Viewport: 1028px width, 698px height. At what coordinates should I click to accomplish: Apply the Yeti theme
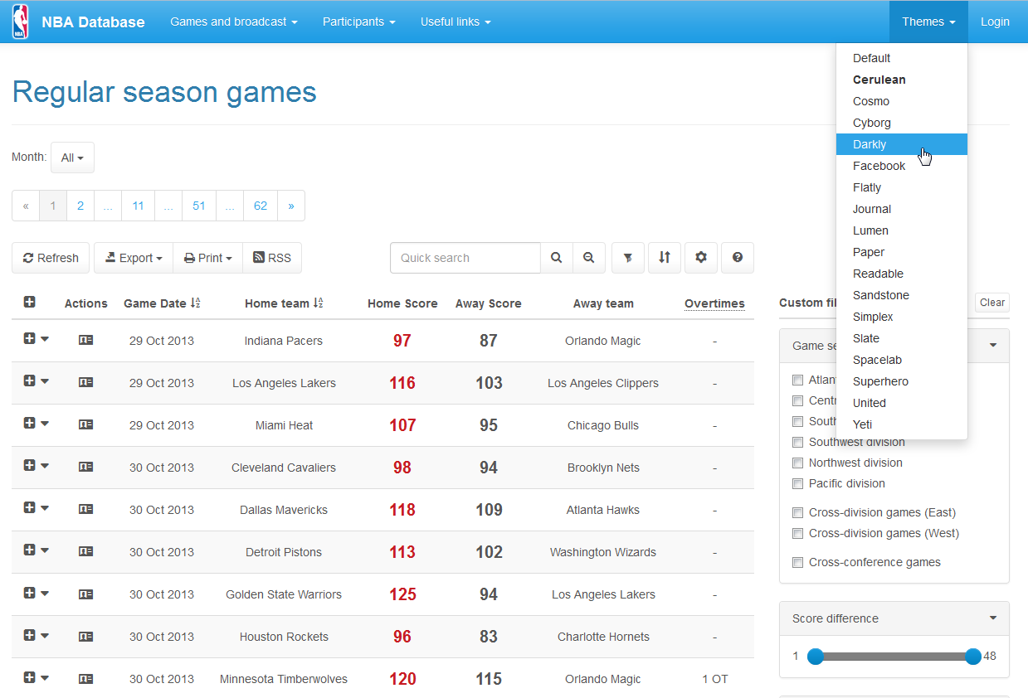(902, 424)
